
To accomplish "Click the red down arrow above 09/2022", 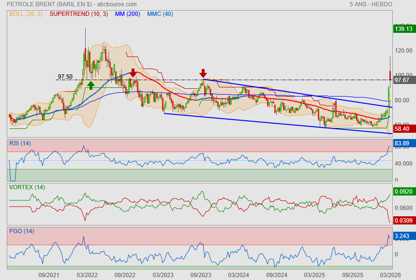I will (x=133, y=73).
